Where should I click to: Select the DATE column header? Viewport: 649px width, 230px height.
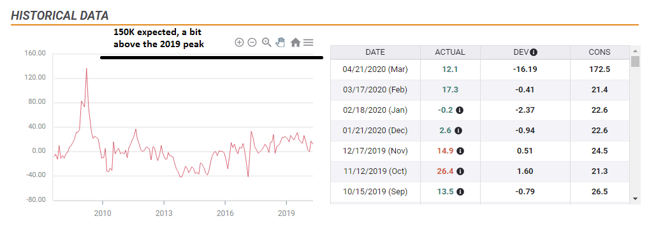(x=375, y=52)
